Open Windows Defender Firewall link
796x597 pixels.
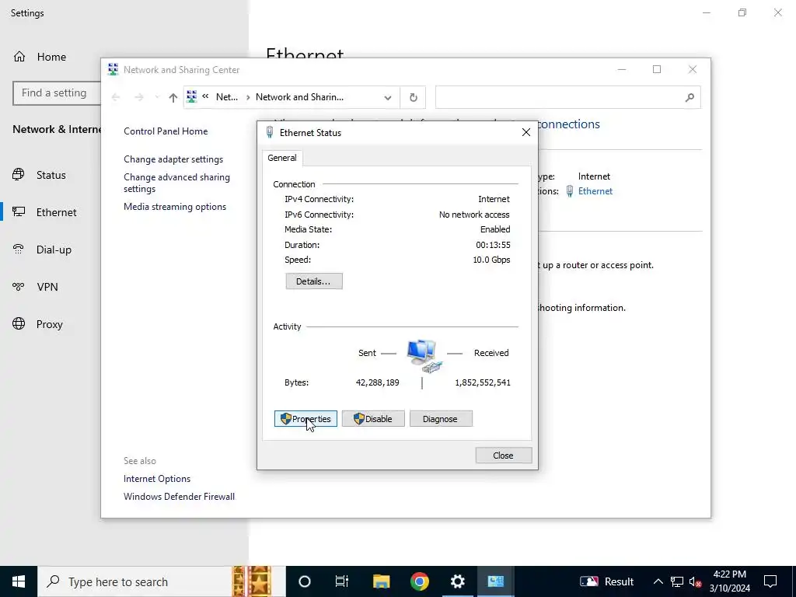(x=179, y=497)
